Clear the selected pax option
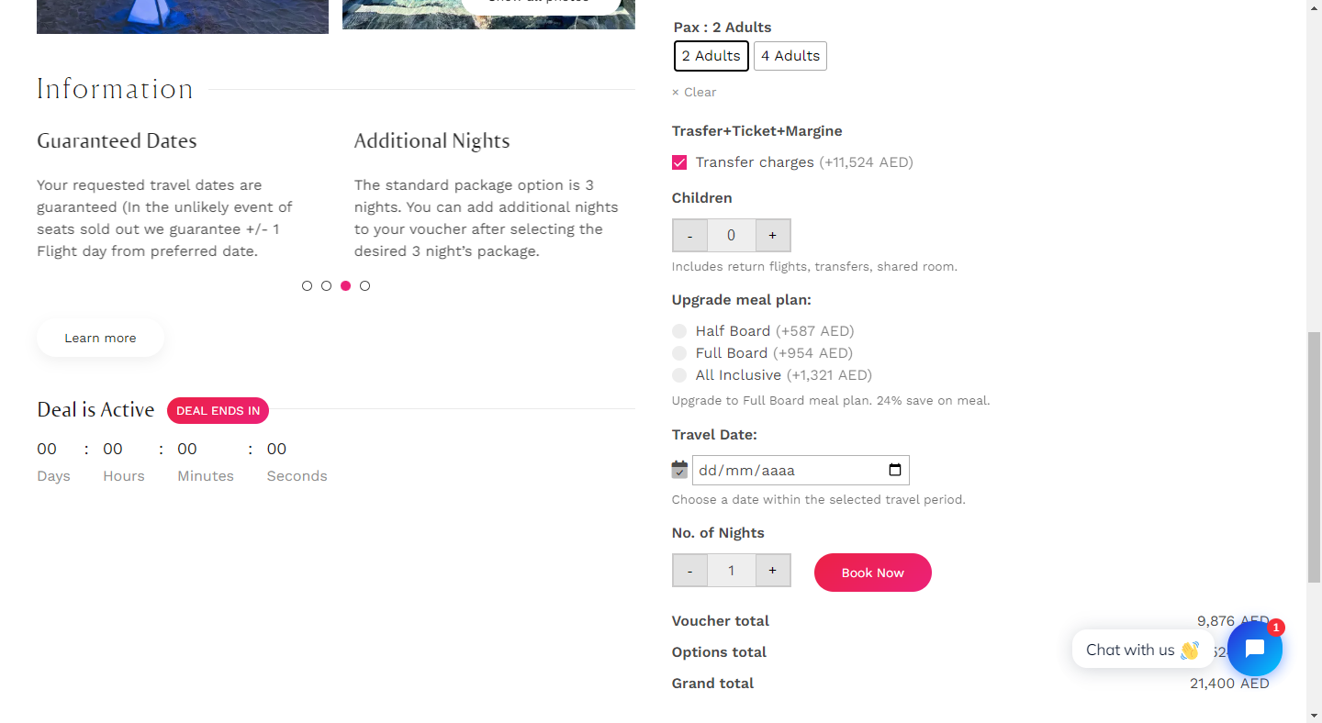This screenshot has width=1322, height=723. pos(694,92)
